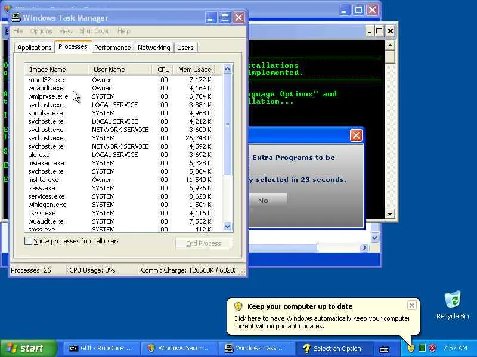Screen dimensions: 477x357
Task: Click the green CPU usage tray icon
Action: (x=422, y=348)
